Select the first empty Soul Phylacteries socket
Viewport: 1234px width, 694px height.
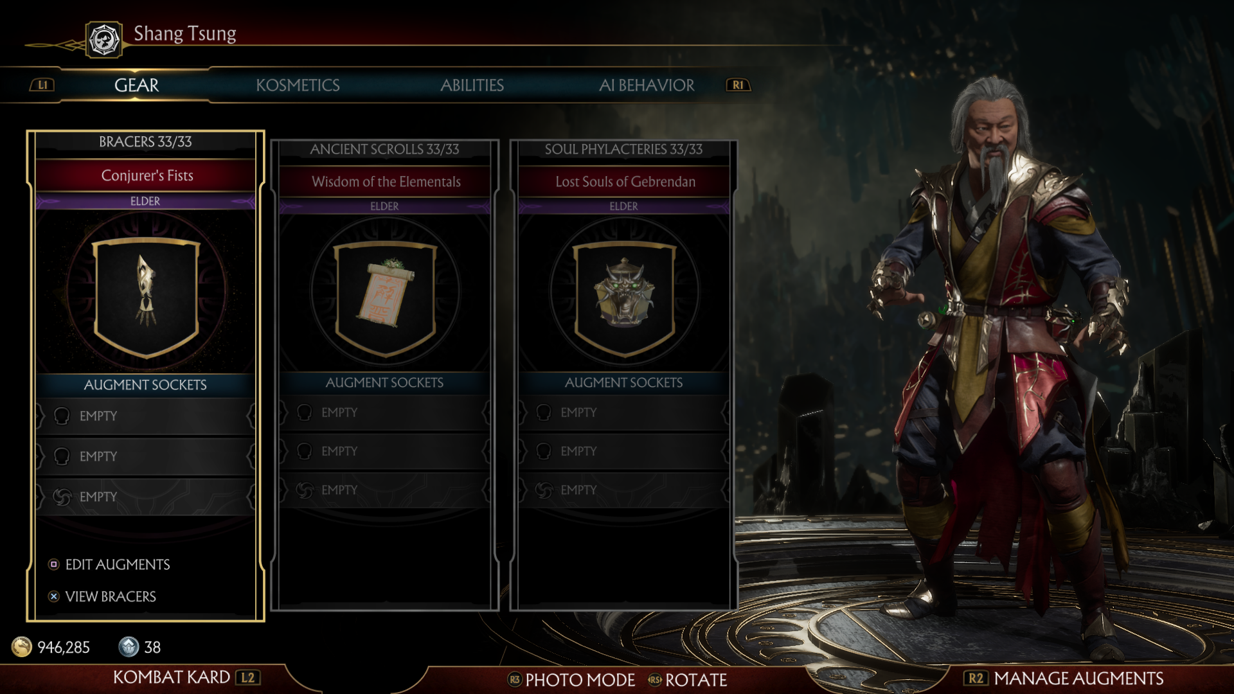coord(624,413)
